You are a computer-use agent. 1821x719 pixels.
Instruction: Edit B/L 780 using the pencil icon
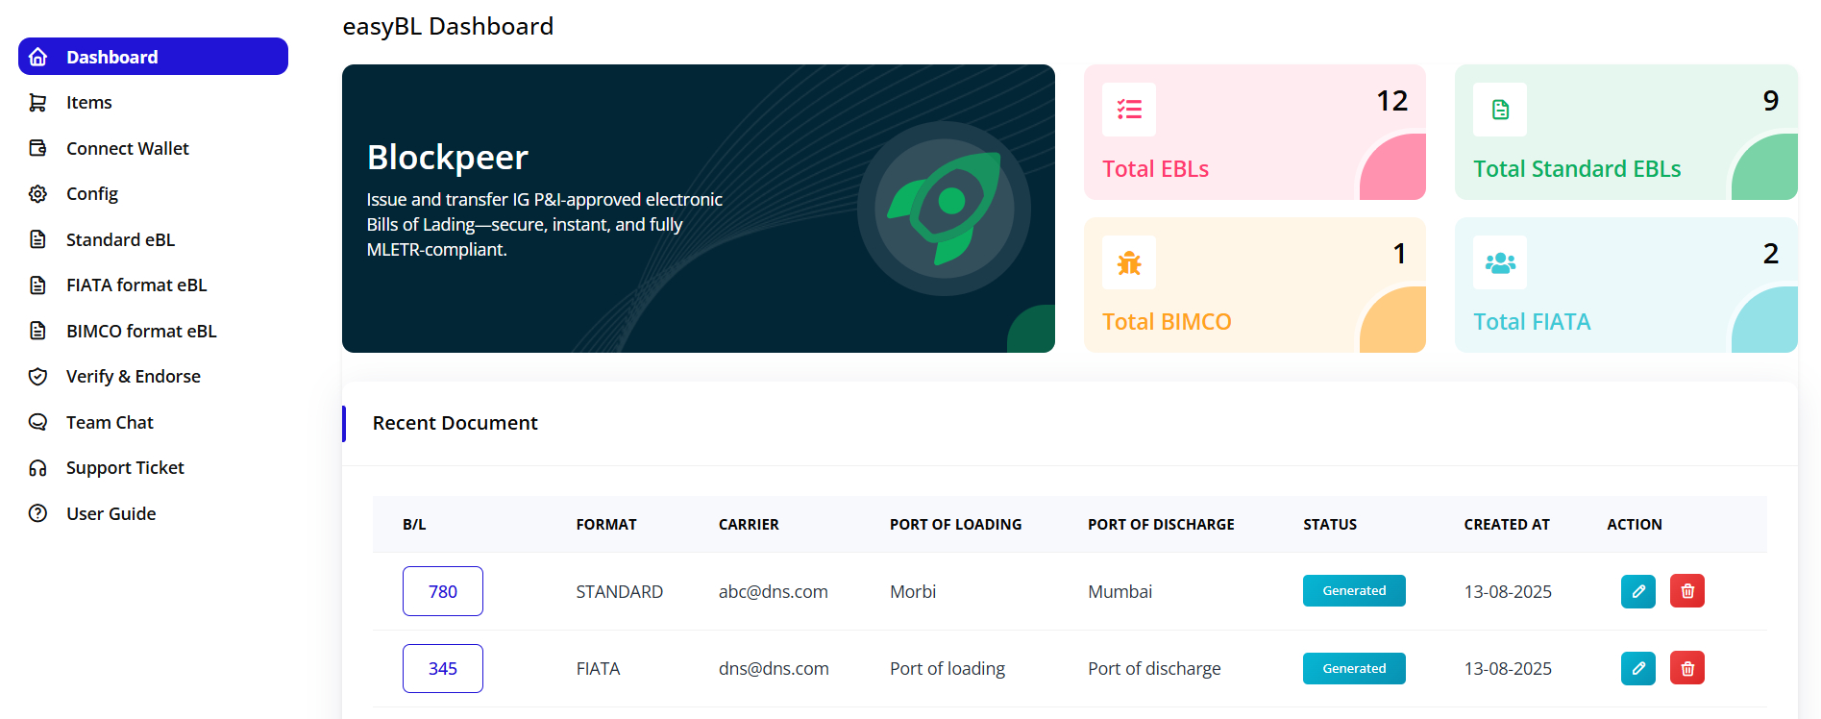click(x=1638, y=591)
